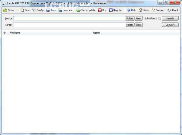This screenshot has width=182, height=135.
Task: Add source Files via Files button
Action: click(x=138, y=19)
